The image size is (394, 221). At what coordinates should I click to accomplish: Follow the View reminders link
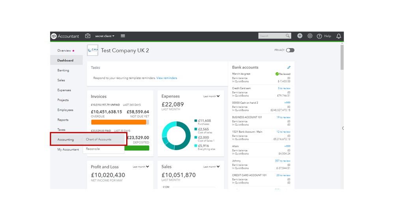pyautogui.click(x=166, y=78)
